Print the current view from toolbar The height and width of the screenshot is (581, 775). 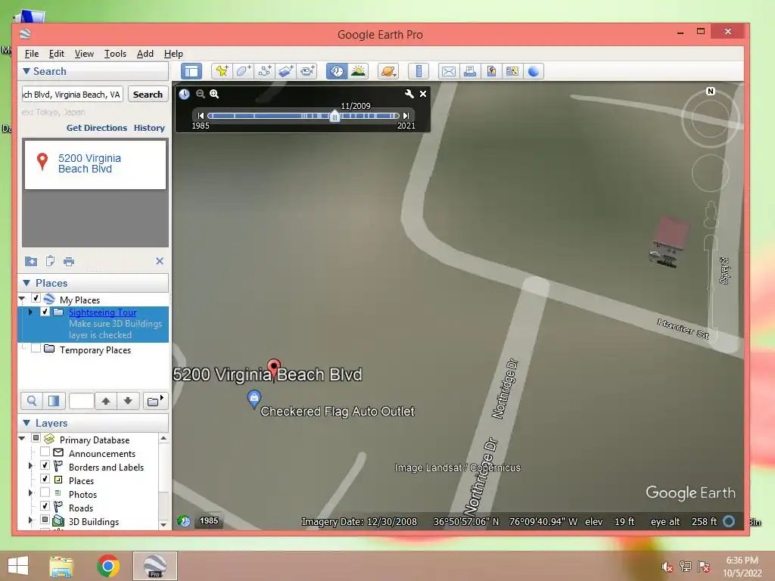click(469, 71)
